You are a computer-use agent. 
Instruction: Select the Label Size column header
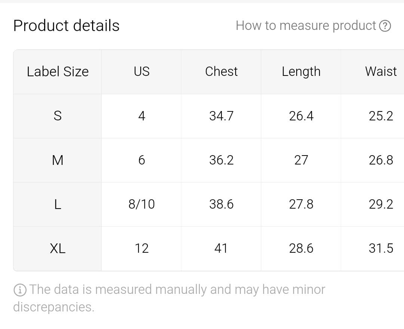[58, 71]
